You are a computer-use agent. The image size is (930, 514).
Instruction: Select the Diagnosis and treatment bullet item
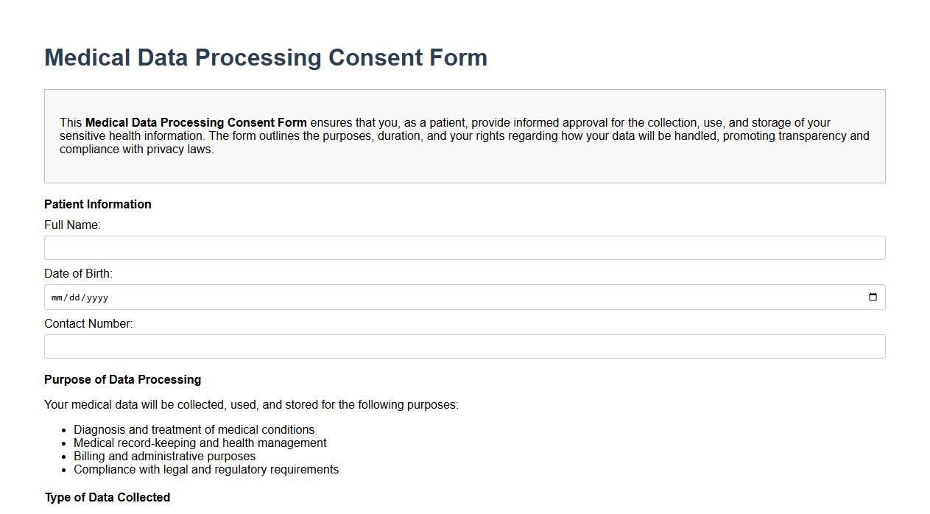(x=194, y=429)
